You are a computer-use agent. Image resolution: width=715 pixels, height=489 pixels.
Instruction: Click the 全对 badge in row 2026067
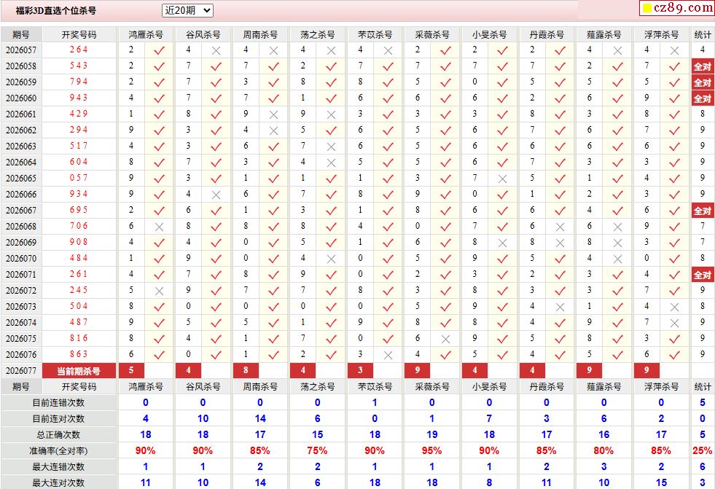702,211
